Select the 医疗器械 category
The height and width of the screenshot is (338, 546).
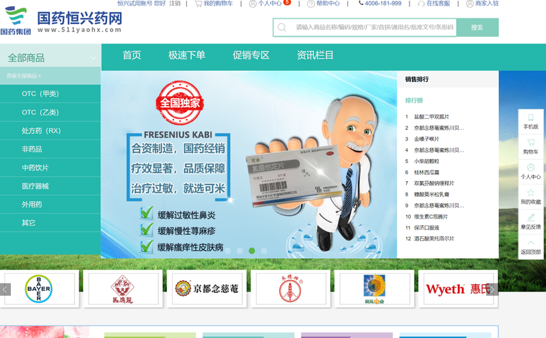[50, 186]
